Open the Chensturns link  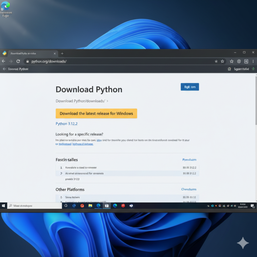(189, 189)
